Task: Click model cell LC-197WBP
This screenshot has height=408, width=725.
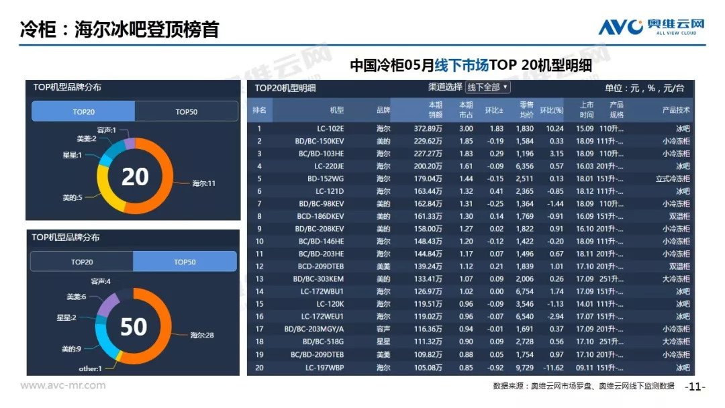Action: pyautogui.click(x=325, y=367)
